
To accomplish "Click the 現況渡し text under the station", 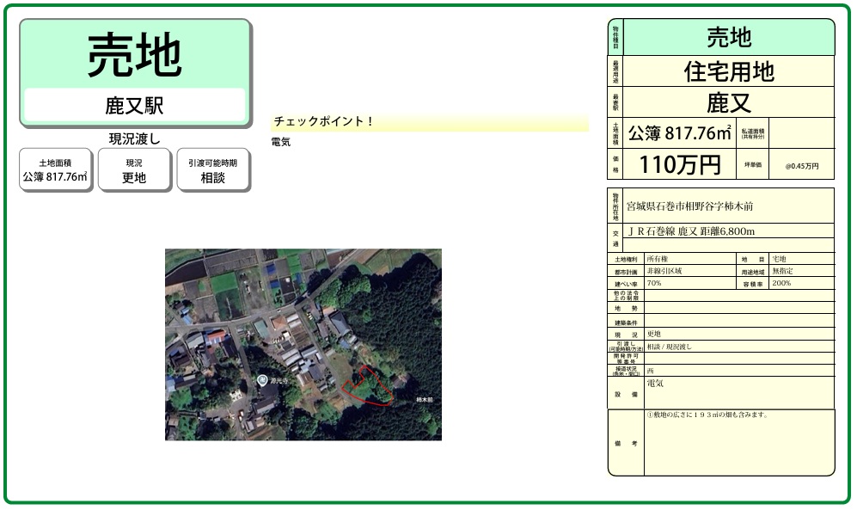I will click(x=135, y=138).
